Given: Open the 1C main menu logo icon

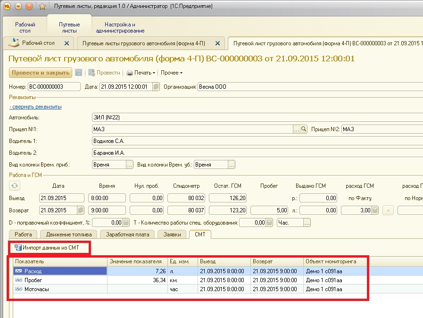Looking at the screenshot, I should click(7, 7).
